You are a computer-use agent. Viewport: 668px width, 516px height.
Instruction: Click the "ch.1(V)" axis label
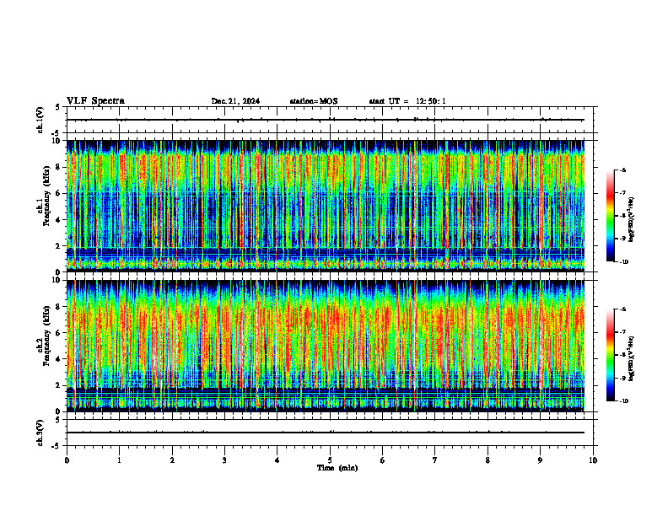coord(40,120)
